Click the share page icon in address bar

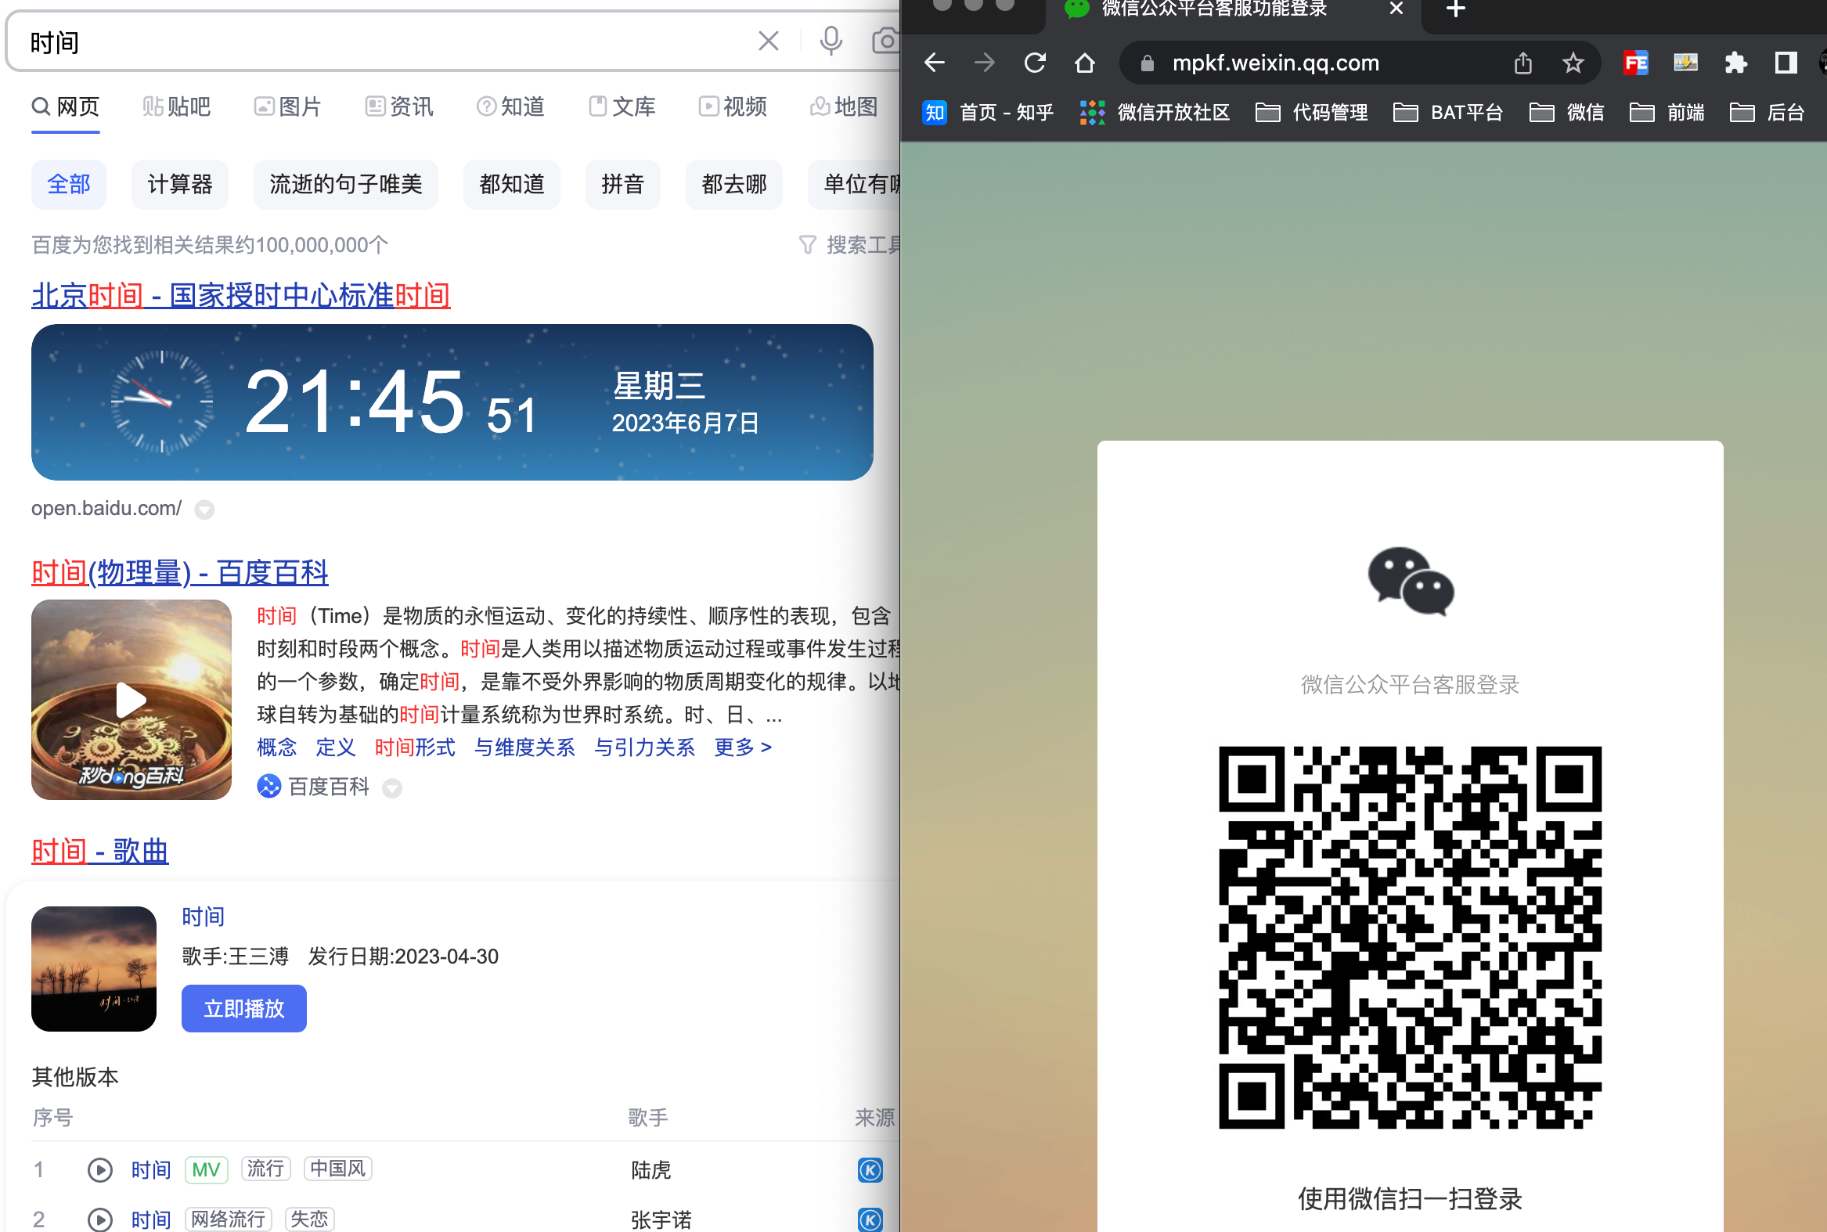coord(1522,63)
